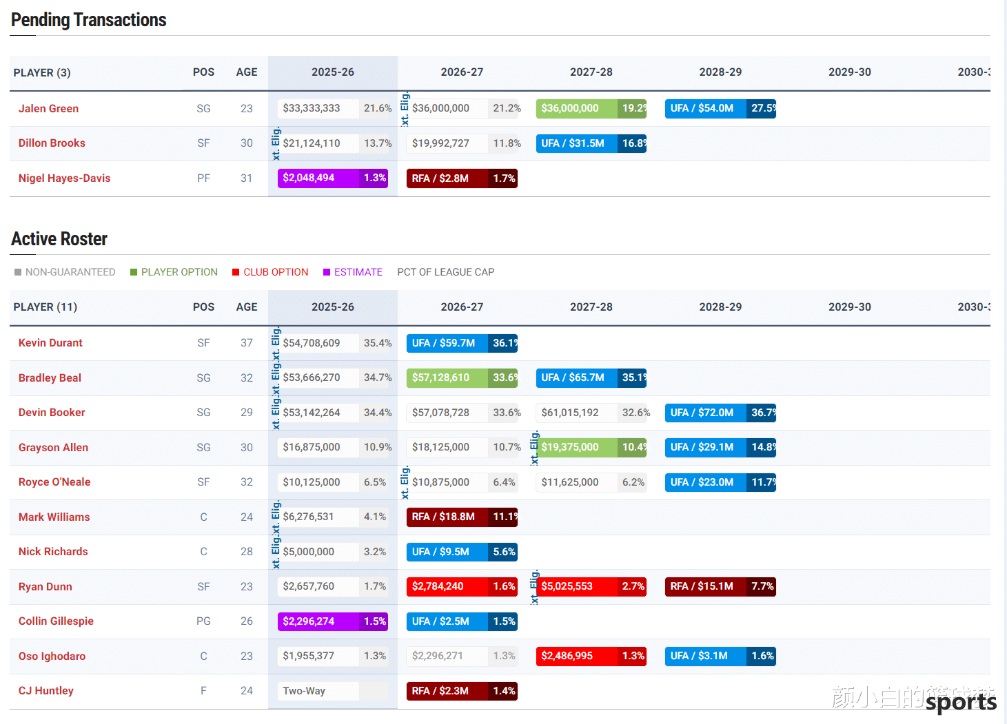
Task: Open Nick Richards player page
Action: 53,552
